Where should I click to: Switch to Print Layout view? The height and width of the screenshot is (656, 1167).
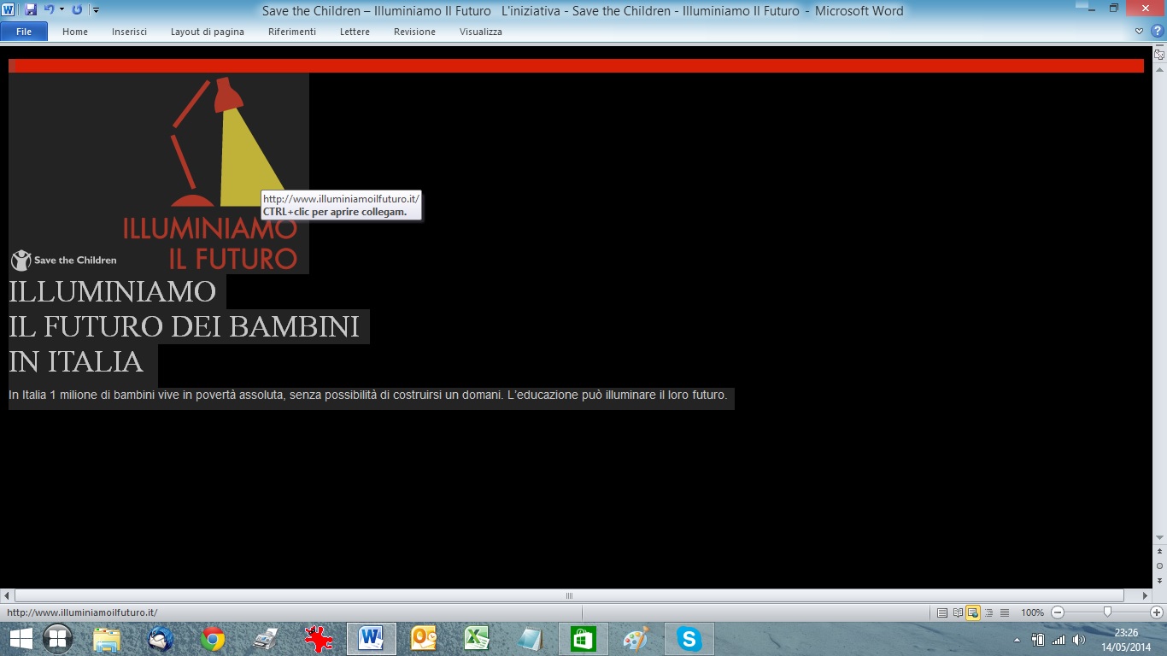click(942, 612)
